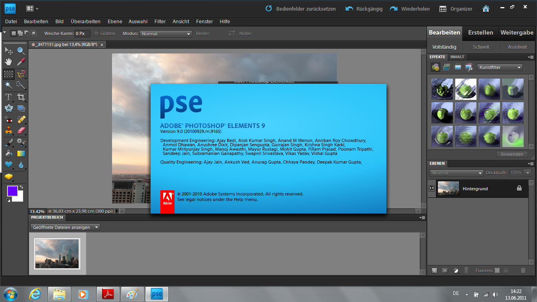Image resolution: width=537 pixels, height=302 pixels.
Task: Select the Sponge tool
Action: pyautogui.click(x=9, y=177)
